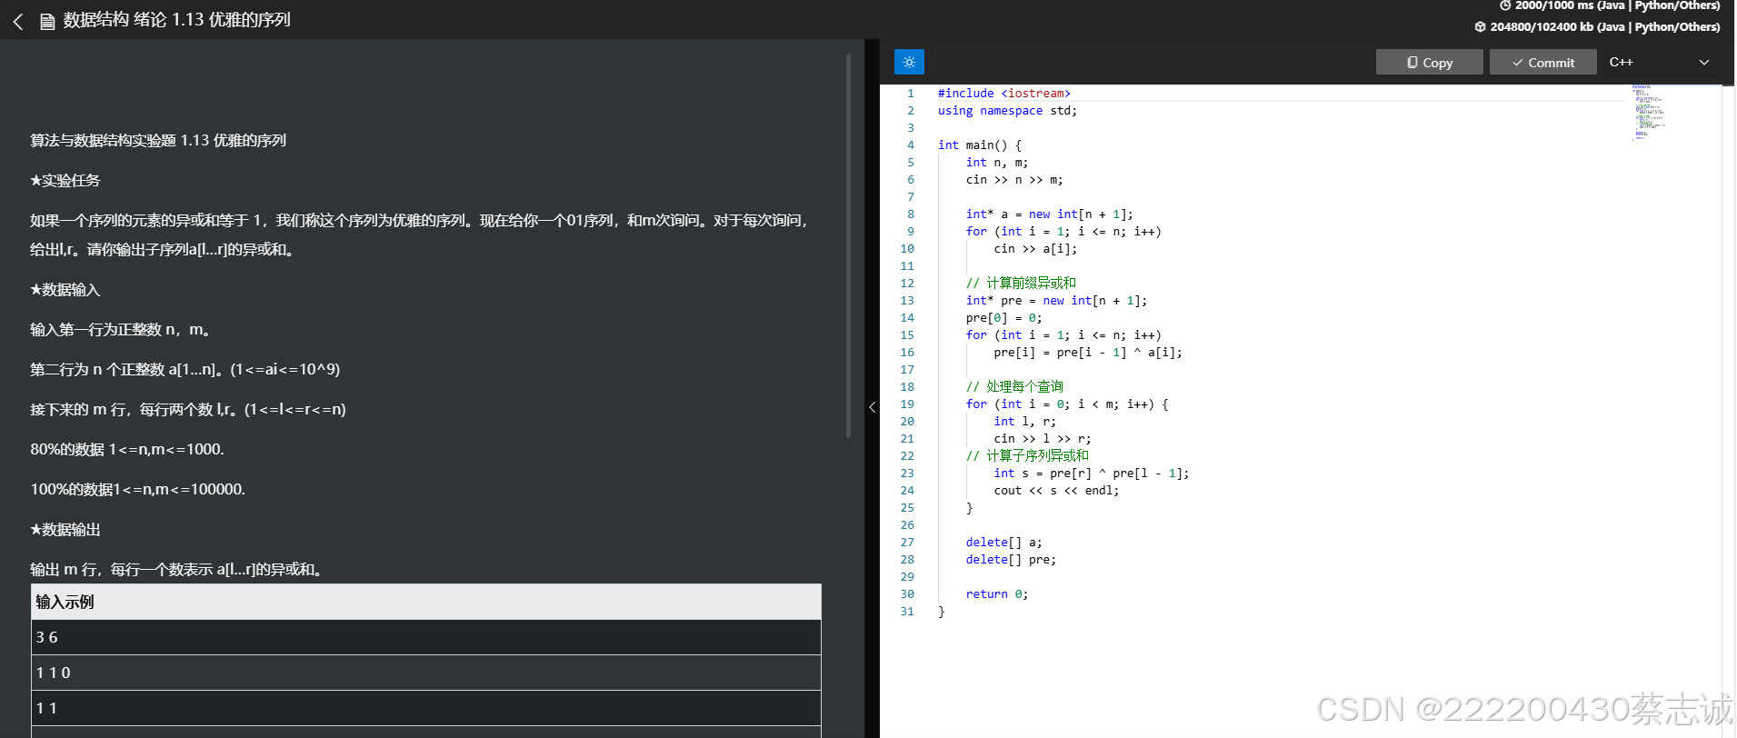This screenshot has width=1737, height=738.
Task: Click code line 'pre[i] = pre[i - 1] ^ a[i];'
Action: (x=1088, y=352)
